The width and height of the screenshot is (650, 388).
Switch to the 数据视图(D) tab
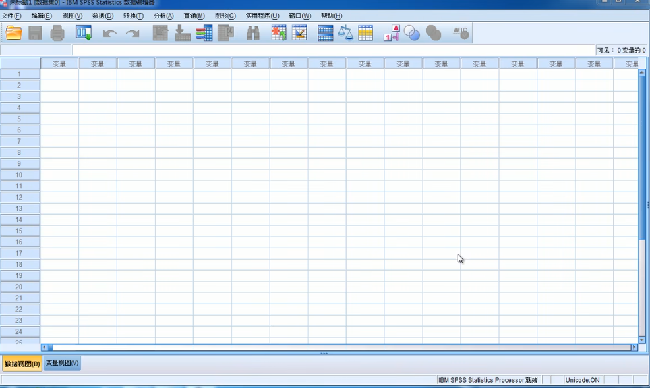click(22, 364)
